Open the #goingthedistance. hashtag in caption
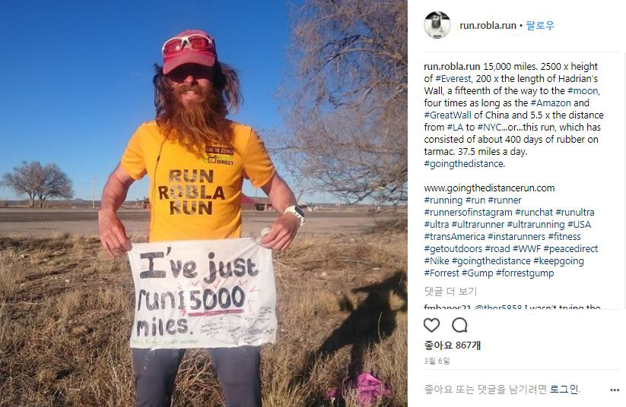Screen dimensions: 626x407 [x=464, y=164]
